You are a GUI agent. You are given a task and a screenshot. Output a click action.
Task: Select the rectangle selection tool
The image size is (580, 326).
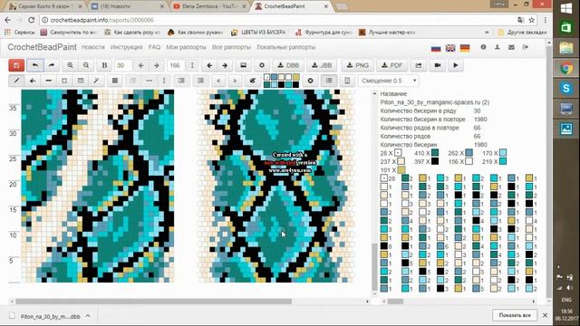(x=64, y=81)
